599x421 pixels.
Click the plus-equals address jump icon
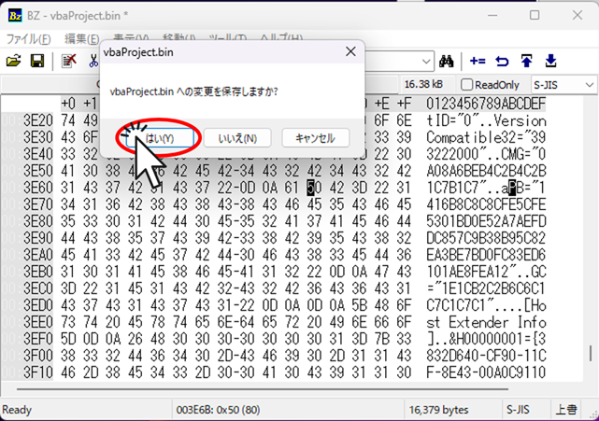pos(478,61)
